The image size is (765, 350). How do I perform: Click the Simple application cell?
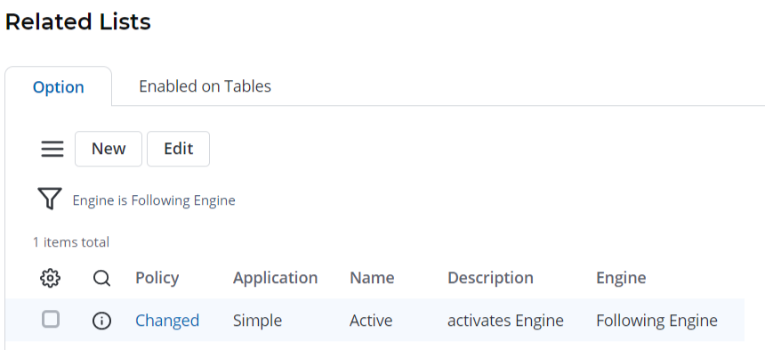click(258, 321)
